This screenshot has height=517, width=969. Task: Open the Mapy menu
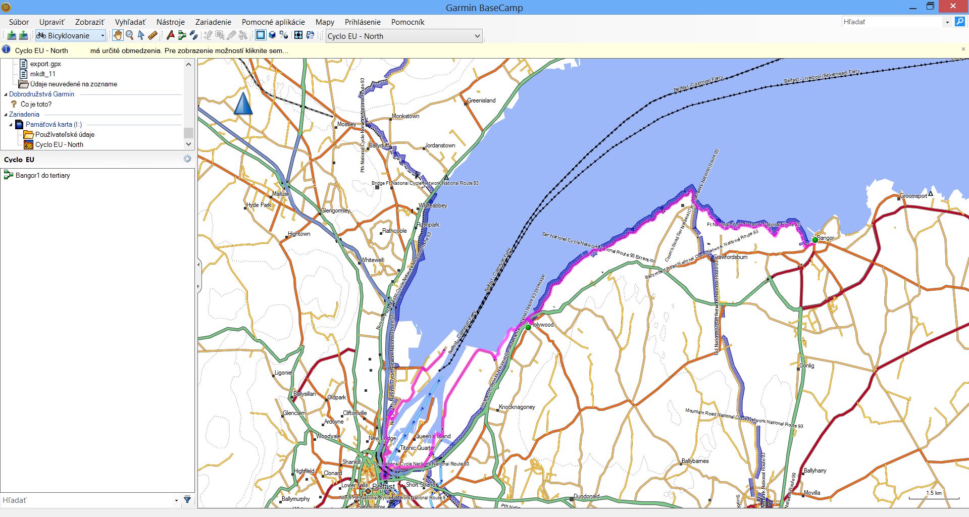pos(325,22)
